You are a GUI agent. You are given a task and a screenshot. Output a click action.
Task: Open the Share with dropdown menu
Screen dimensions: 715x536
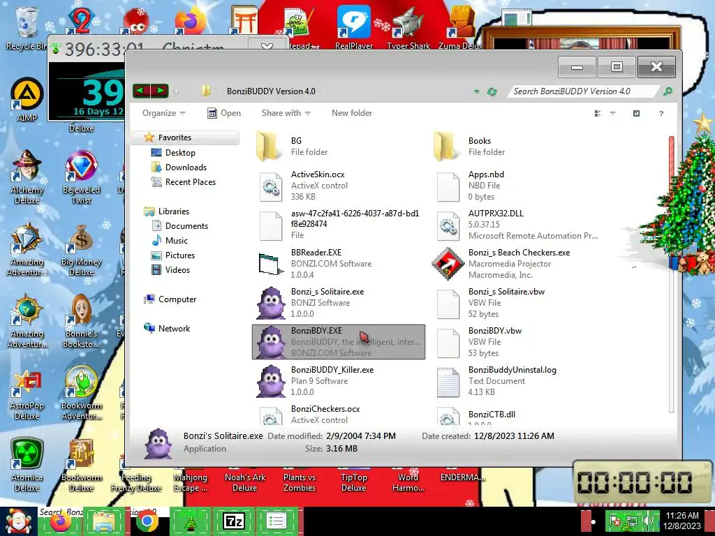click(x=286, y=113)
